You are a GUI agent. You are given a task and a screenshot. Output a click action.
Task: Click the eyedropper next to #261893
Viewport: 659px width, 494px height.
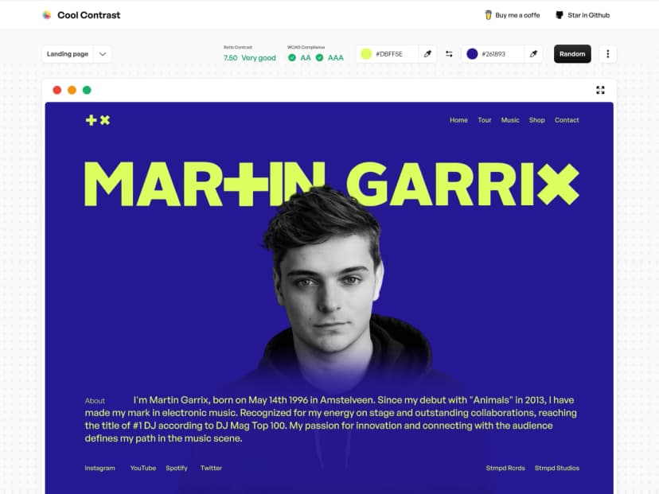click(533, 54)
